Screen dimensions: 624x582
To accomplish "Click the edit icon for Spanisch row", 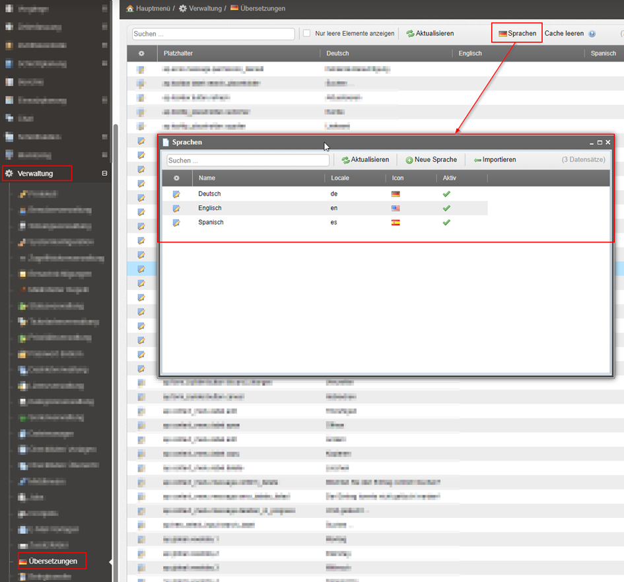I will [176, 223].
